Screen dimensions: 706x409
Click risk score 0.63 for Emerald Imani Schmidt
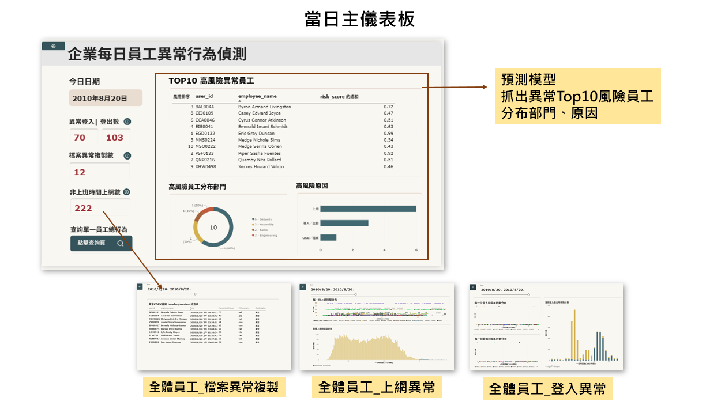tap(389, 127)
